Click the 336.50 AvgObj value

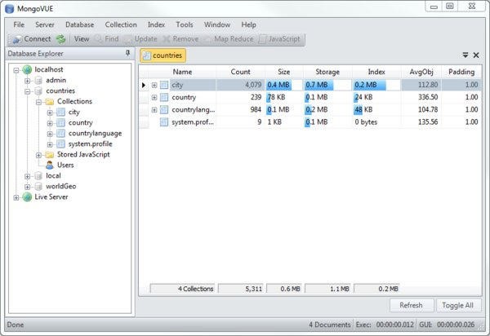coord(428,97)
